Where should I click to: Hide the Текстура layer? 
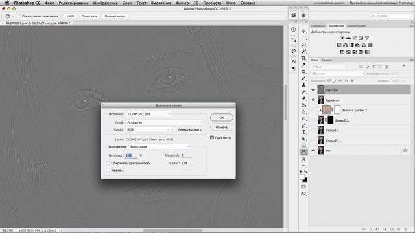click(x=313, y=90)
